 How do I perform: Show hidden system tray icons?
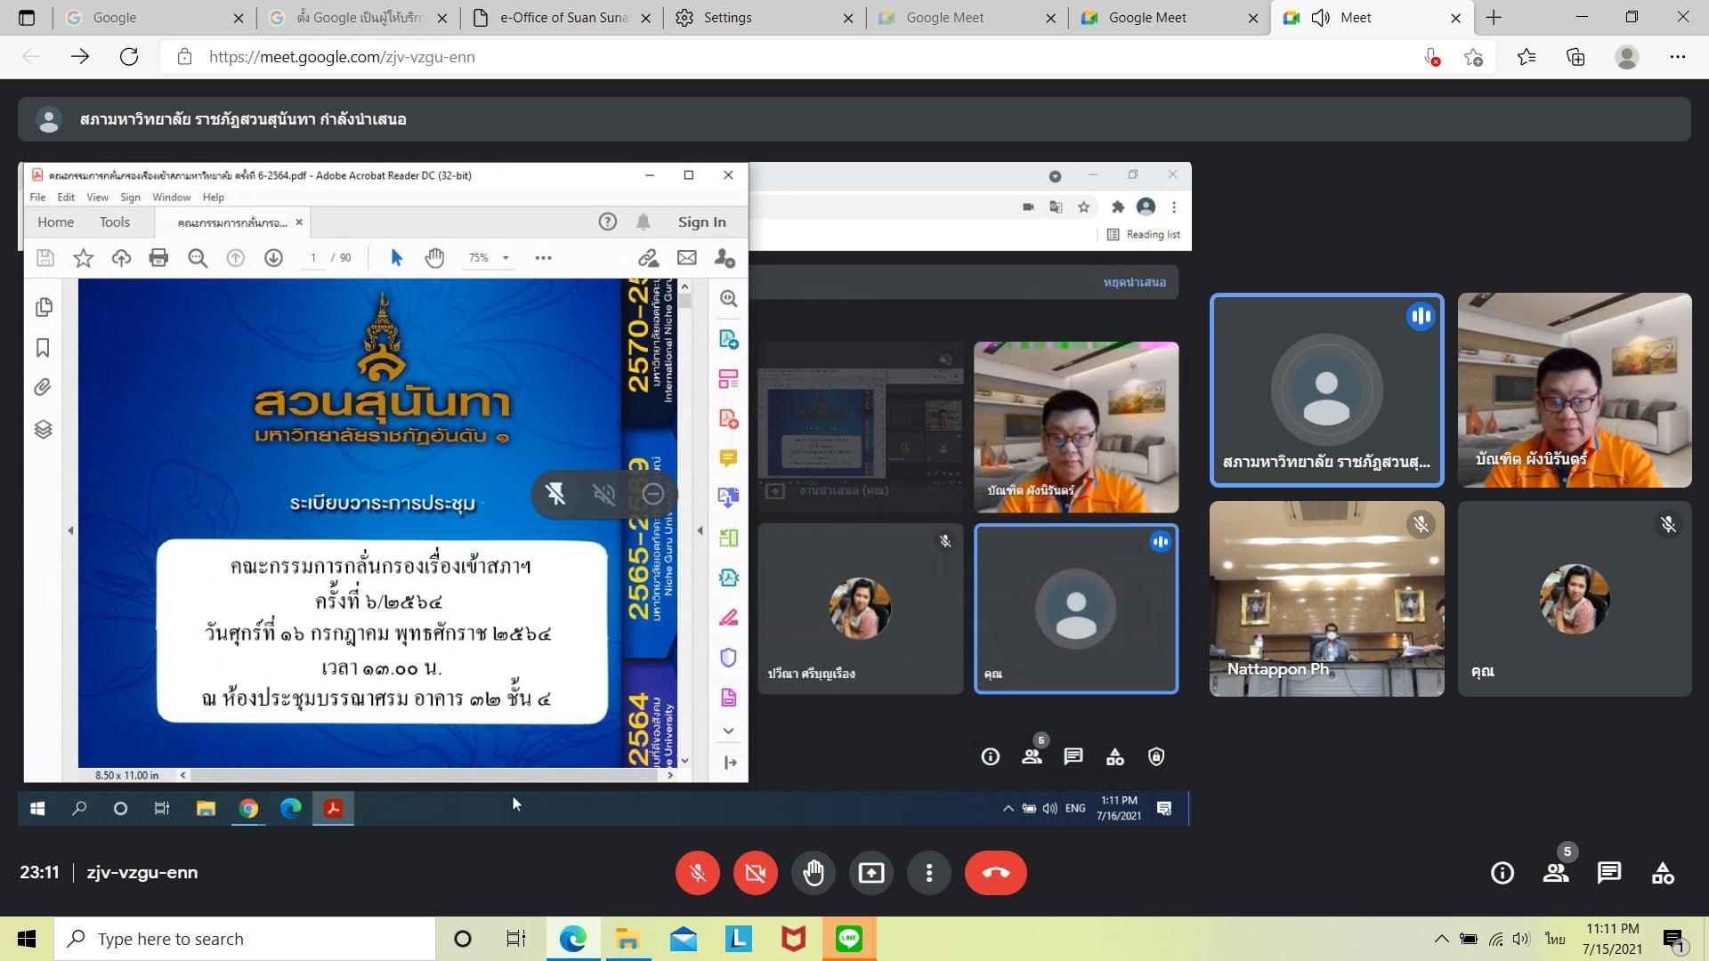point(1440,939)
